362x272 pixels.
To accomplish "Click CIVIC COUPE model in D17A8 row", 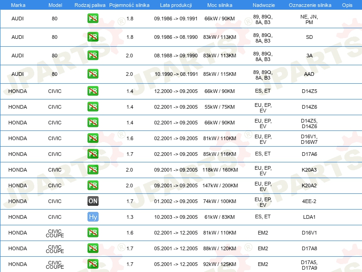I will (x=55, y=249).
